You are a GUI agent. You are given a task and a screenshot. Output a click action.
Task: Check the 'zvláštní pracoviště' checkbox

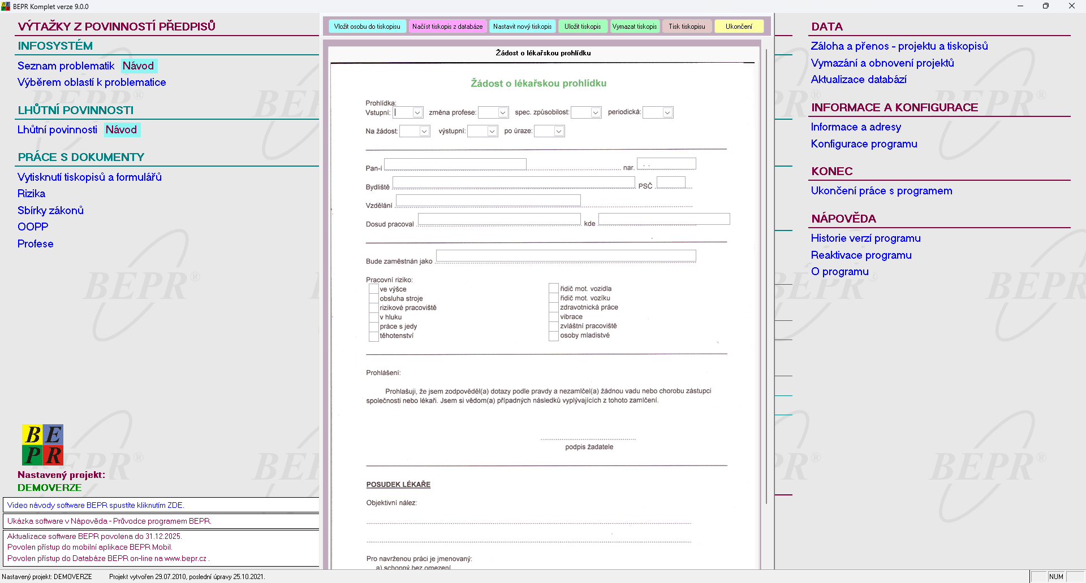pos(554,326)
